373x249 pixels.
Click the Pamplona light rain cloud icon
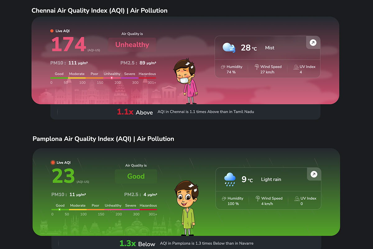(x=230, y=180)
